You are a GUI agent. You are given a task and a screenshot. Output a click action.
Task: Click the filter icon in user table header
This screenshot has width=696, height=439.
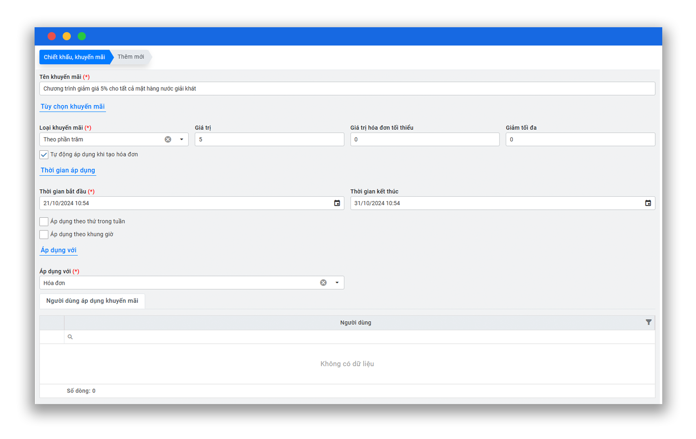click(648, 322)
